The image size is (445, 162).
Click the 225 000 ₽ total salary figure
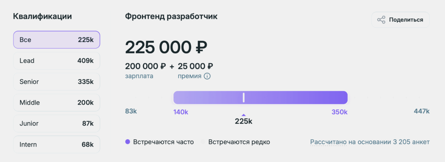(x=166, y=47)
